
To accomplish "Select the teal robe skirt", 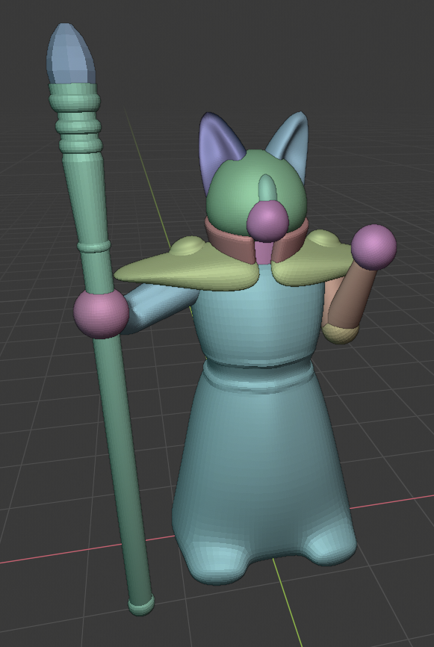I will click(x=264, y=474).
